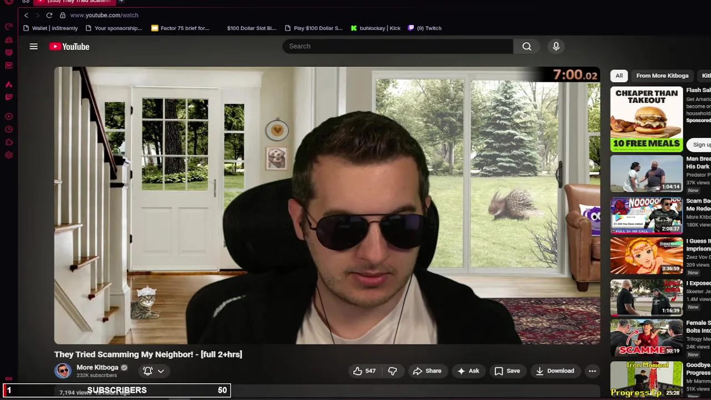The width and height of the screenshot is (711, 400).
Task: Open Cheaper Than Takeout ad thumbnail
Action: click(x=647, y=119)
